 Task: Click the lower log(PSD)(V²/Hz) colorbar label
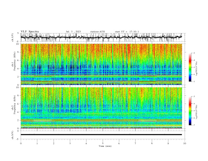[196, 112]
